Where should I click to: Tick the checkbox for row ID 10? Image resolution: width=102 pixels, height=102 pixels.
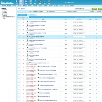coord(19,67)
